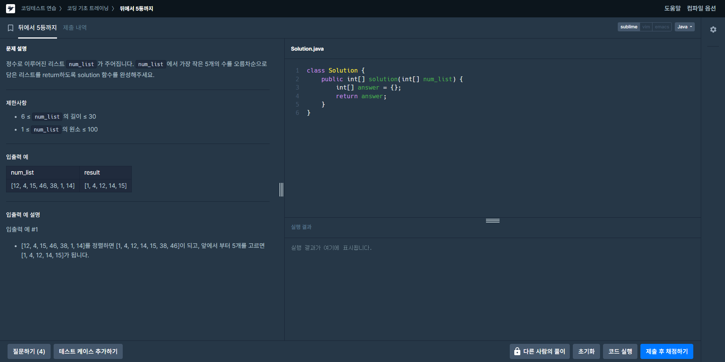Open editor settings gear icon

(x=713, y=29)
